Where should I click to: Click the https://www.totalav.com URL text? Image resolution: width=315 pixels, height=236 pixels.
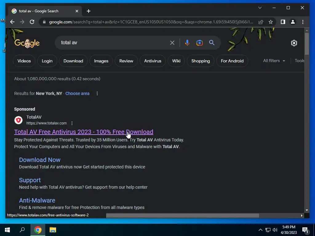46,123
